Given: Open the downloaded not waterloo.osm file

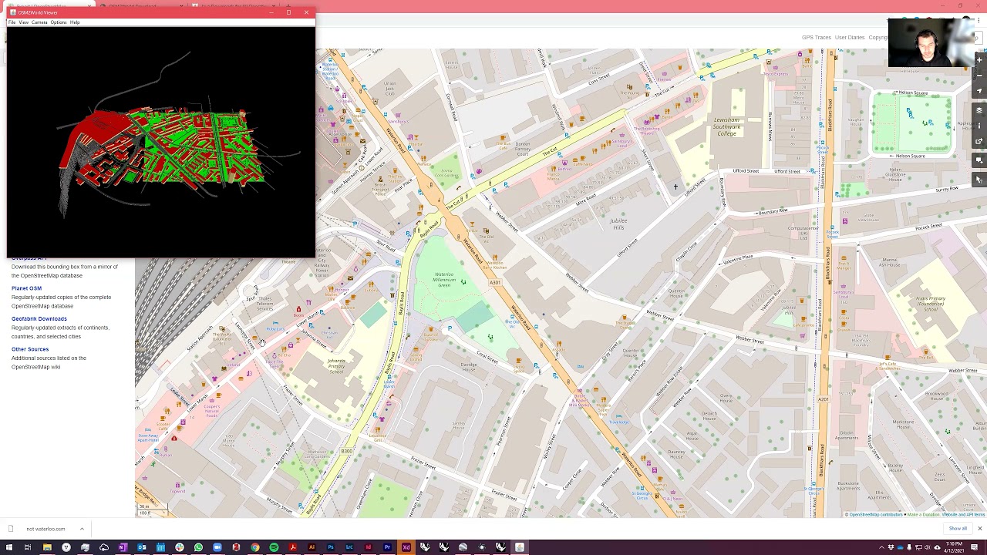Looking at the screenshot, I should click(x=45, y=529).
